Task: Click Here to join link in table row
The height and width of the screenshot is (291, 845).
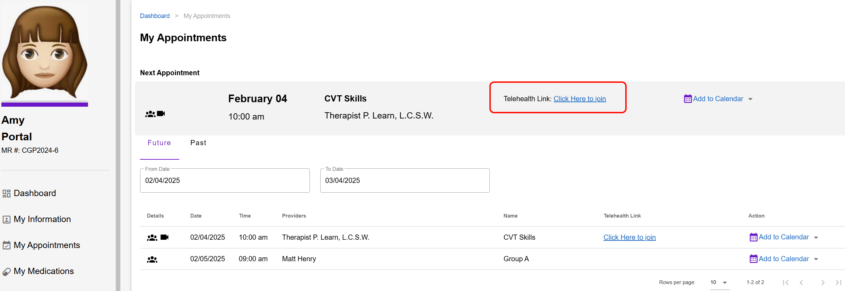Action: click(629, 237)
